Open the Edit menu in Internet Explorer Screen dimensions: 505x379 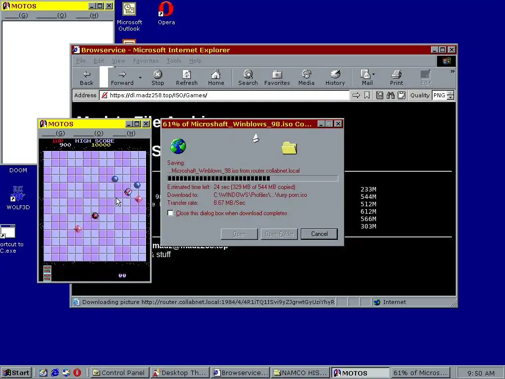[99, 61]
